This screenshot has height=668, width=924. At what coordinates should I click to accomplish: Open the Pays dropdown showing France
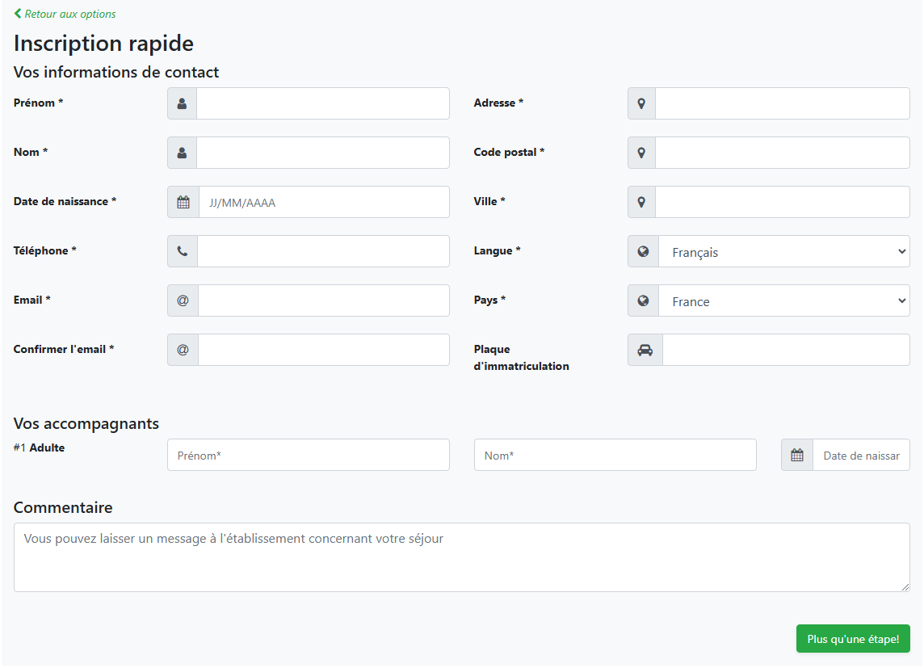[x=783, y=301]
